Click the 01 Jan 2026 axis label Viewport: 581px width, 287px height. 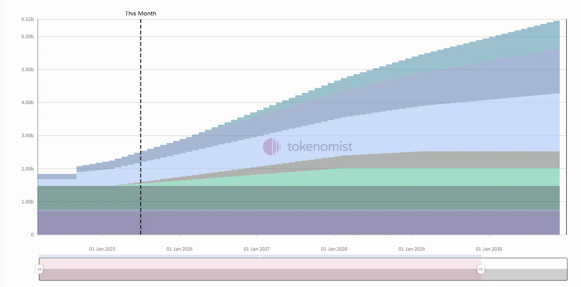pyautogui.click(x=179, y=249)
